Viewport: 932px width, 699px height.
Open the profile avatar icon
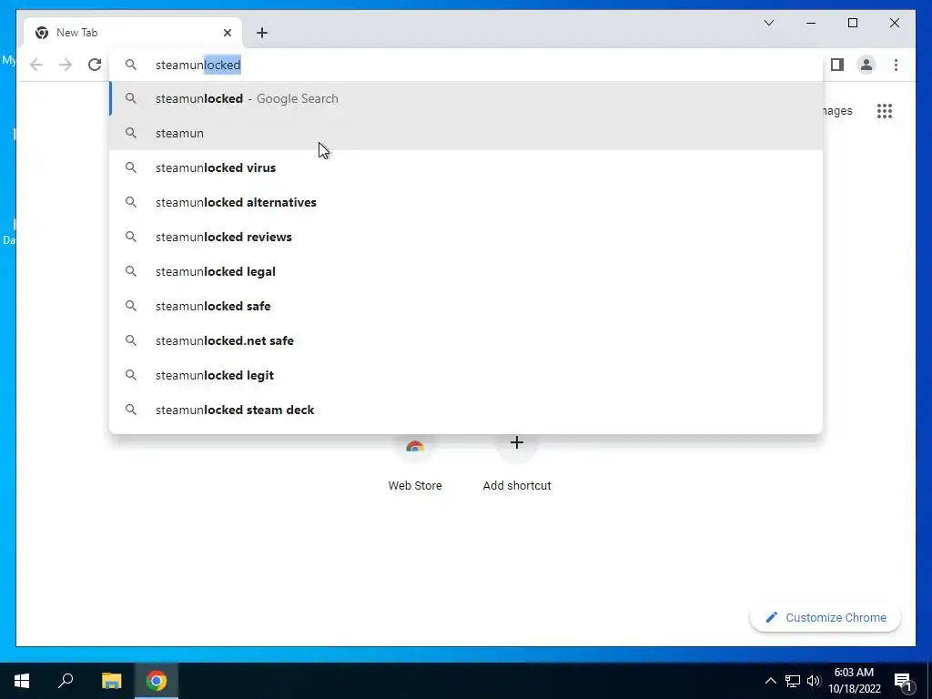coord(866,65)
